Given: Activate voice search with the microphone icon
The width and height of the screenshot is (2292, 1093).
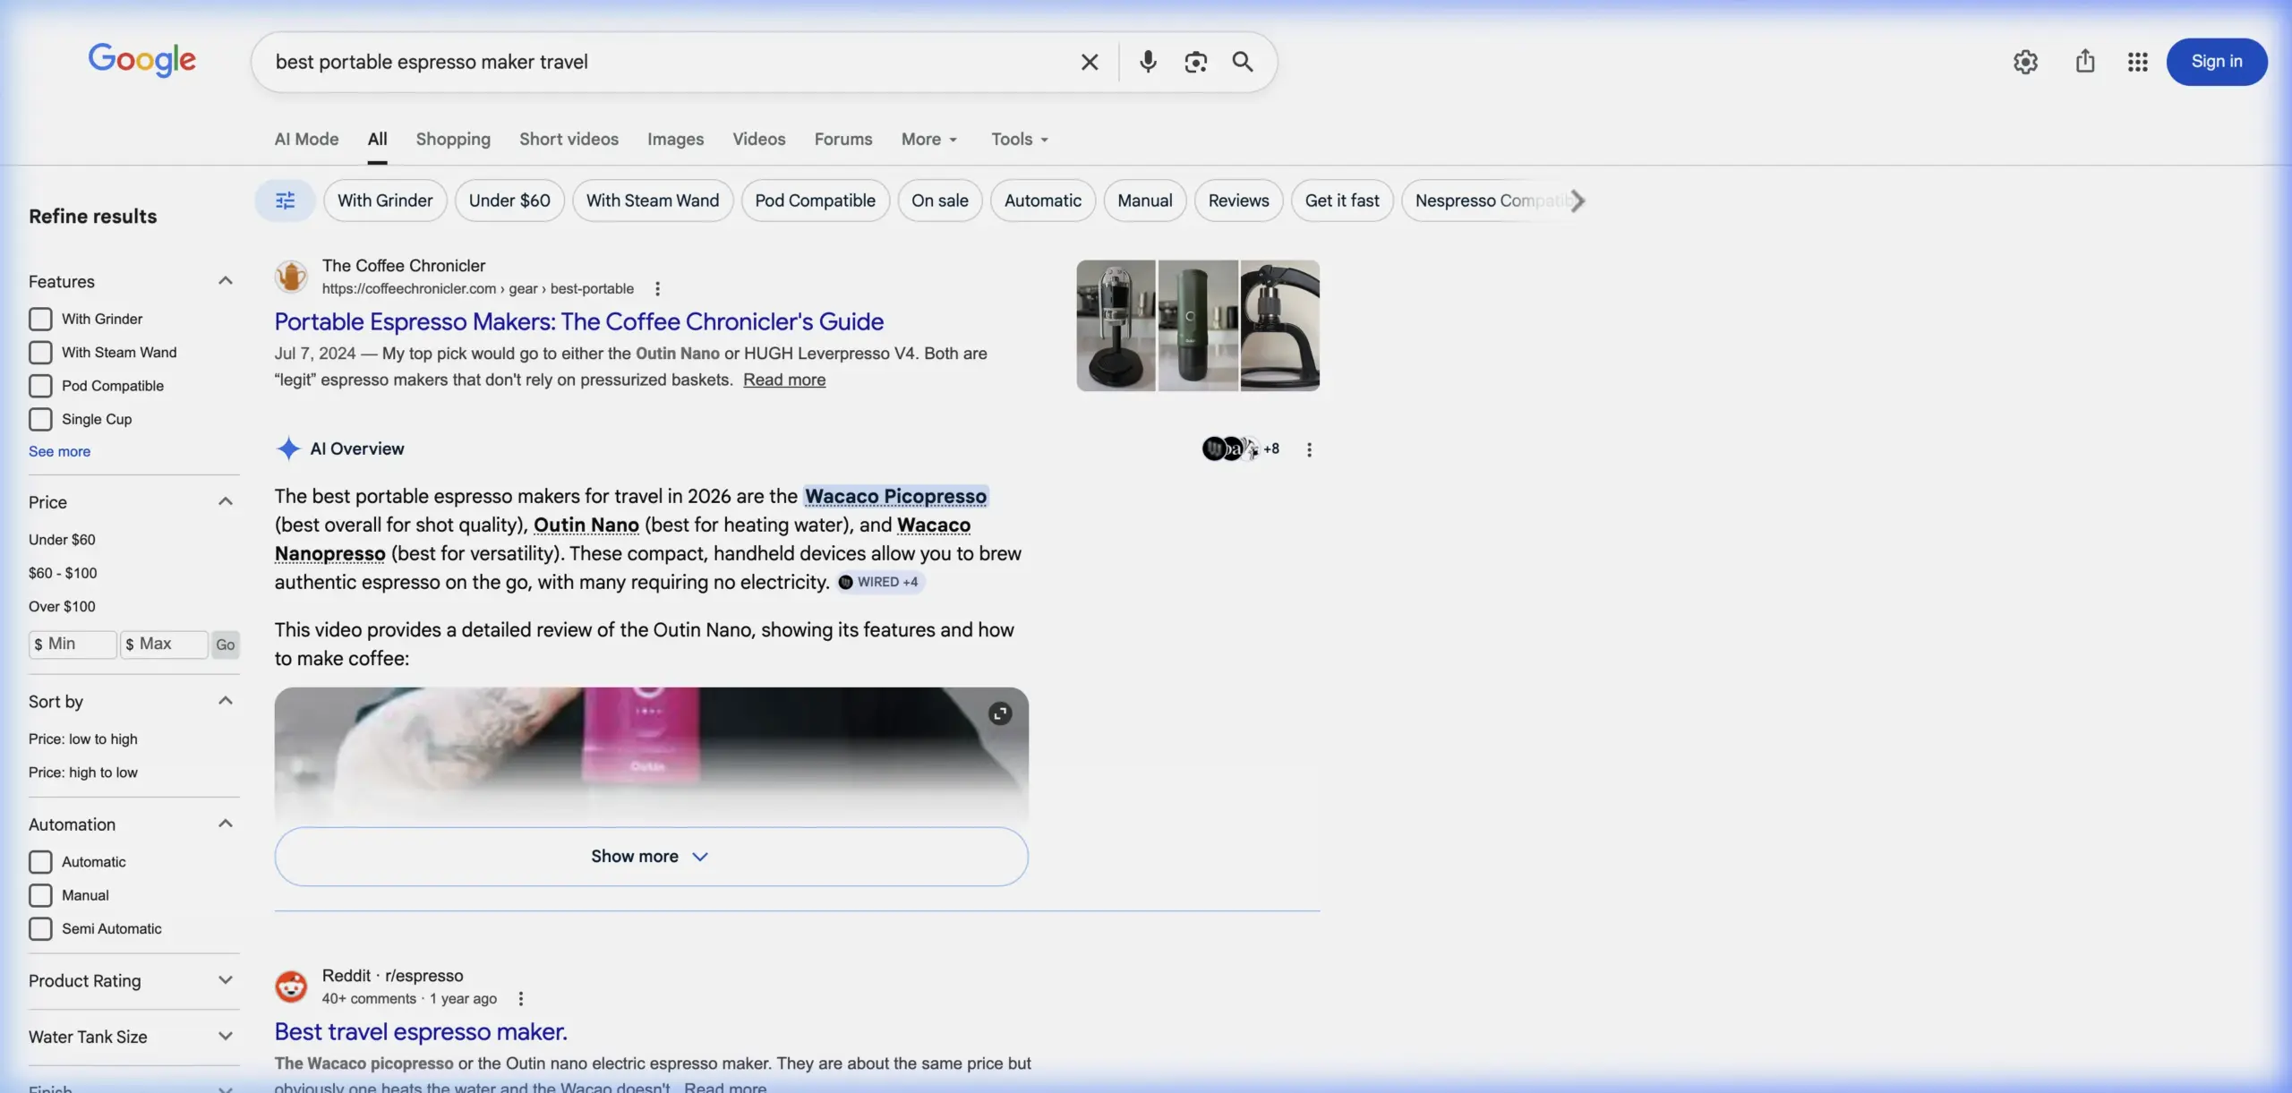Looking at the screenshot, I should pos(1147,61).
